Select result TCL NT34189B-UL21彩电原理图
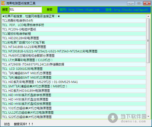The image size is (152, 127). pos(74,47)
